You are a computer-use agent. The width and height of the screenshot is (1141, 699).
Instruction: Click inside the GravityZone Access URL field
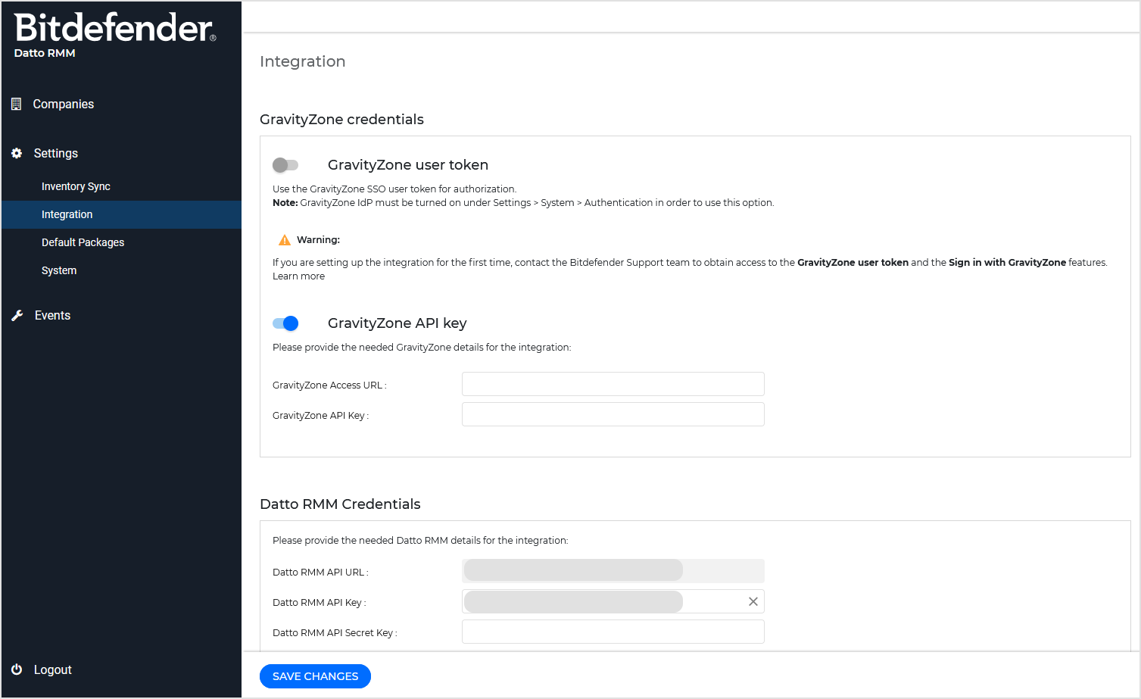(x=613, y=384)
